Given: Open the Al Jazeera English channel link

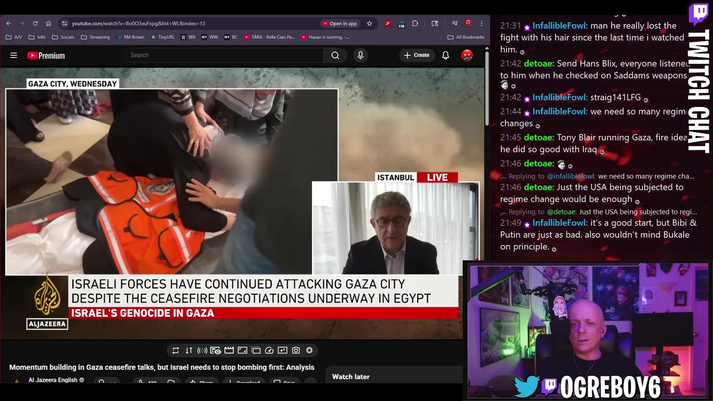Looking at the screenshot, I should [x=53, y=380].
